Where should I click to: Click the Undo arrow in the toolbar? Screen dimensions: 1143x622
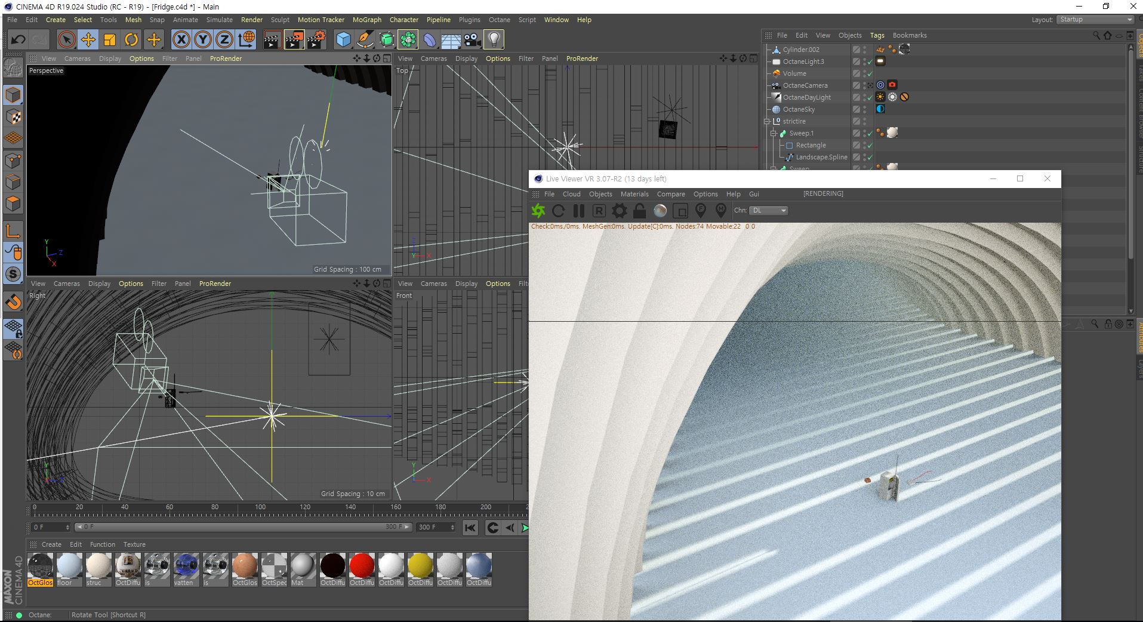click(18, 40)
